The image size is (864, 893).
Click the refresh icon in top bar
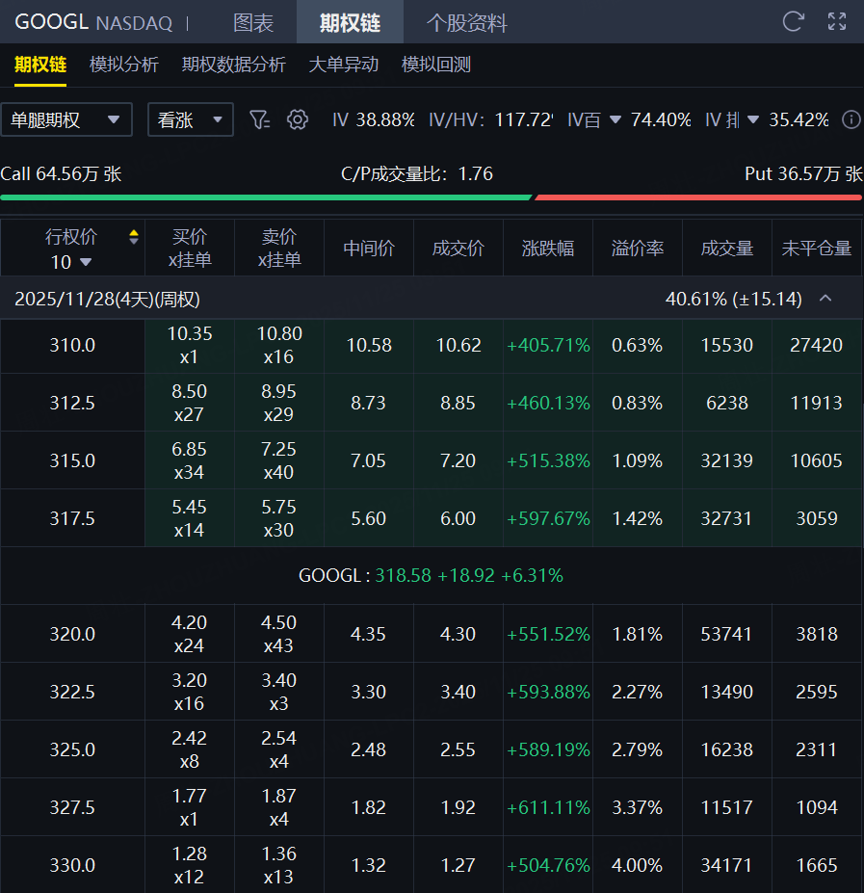pyautogui.click(x=793, y=21)
